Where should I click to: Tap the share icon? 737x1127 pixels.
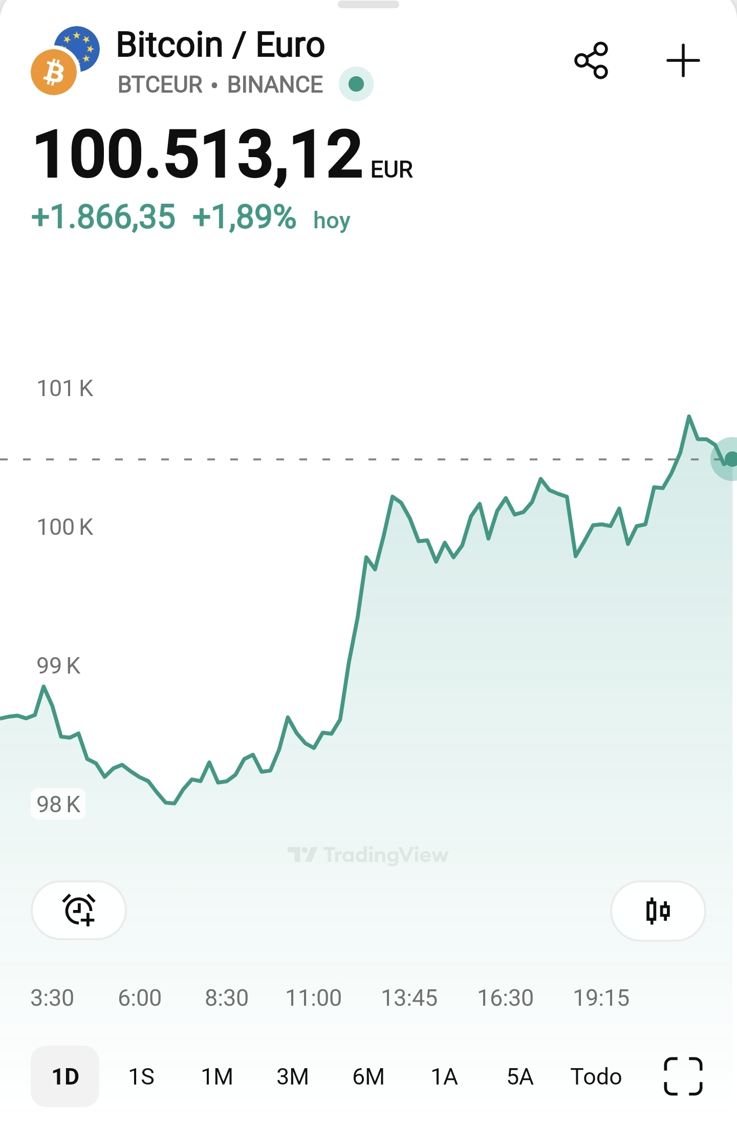[591, 60]
